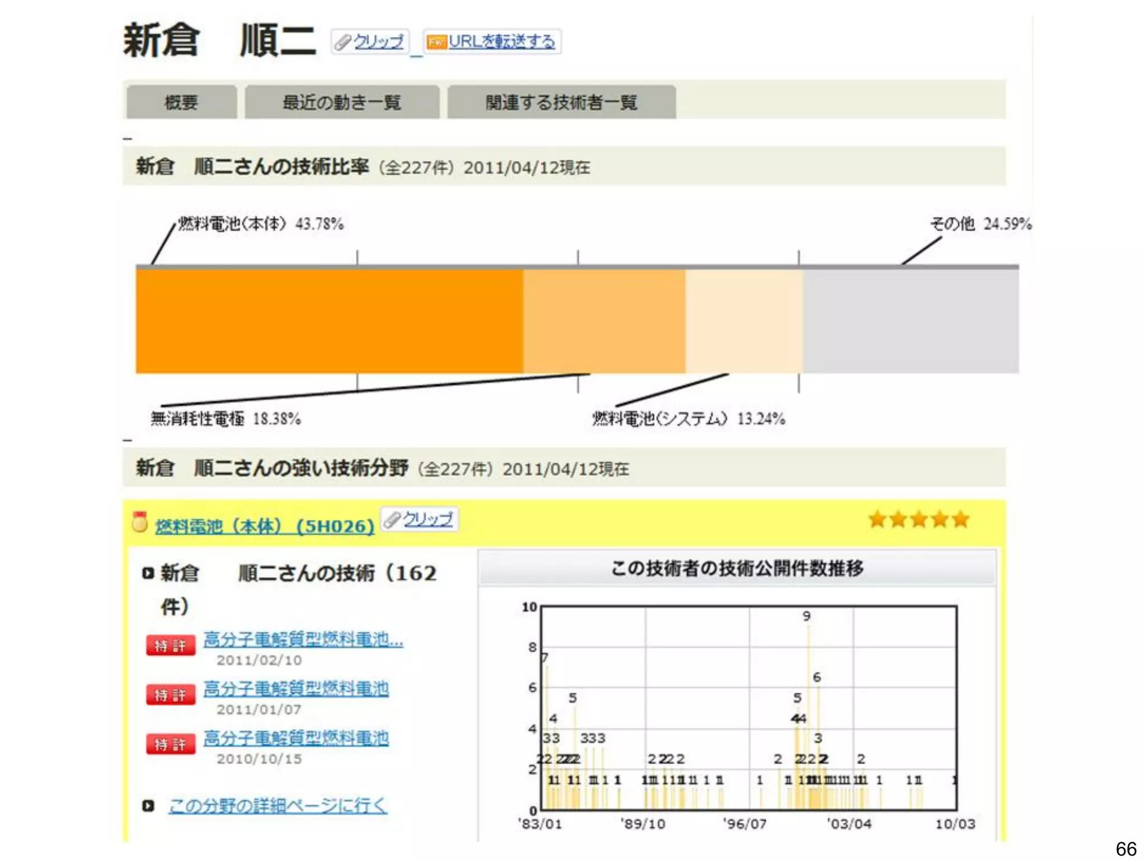
Task: Go to この分野の詳細ページに行く link
Action: click(x=278, y=806)
